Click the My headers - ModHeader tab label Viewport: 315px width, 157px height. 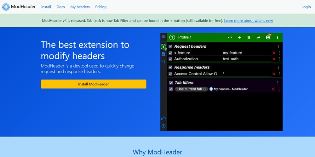point(231,89)
